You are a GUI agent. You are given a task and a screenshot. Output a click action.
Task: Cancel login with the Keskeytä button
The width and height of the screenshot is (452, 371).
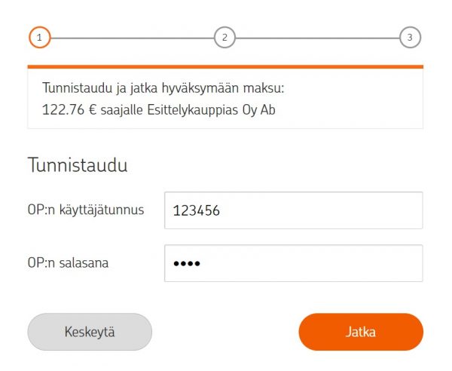pyautogui.click(x=90, y=332)
